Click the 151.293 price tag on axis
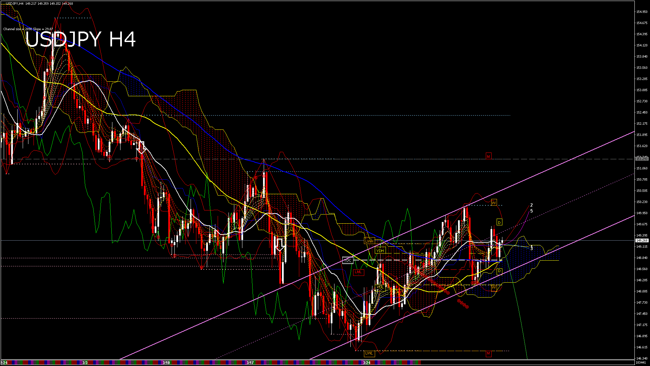Viewport: 650px width, 366px height. point(642,159)
